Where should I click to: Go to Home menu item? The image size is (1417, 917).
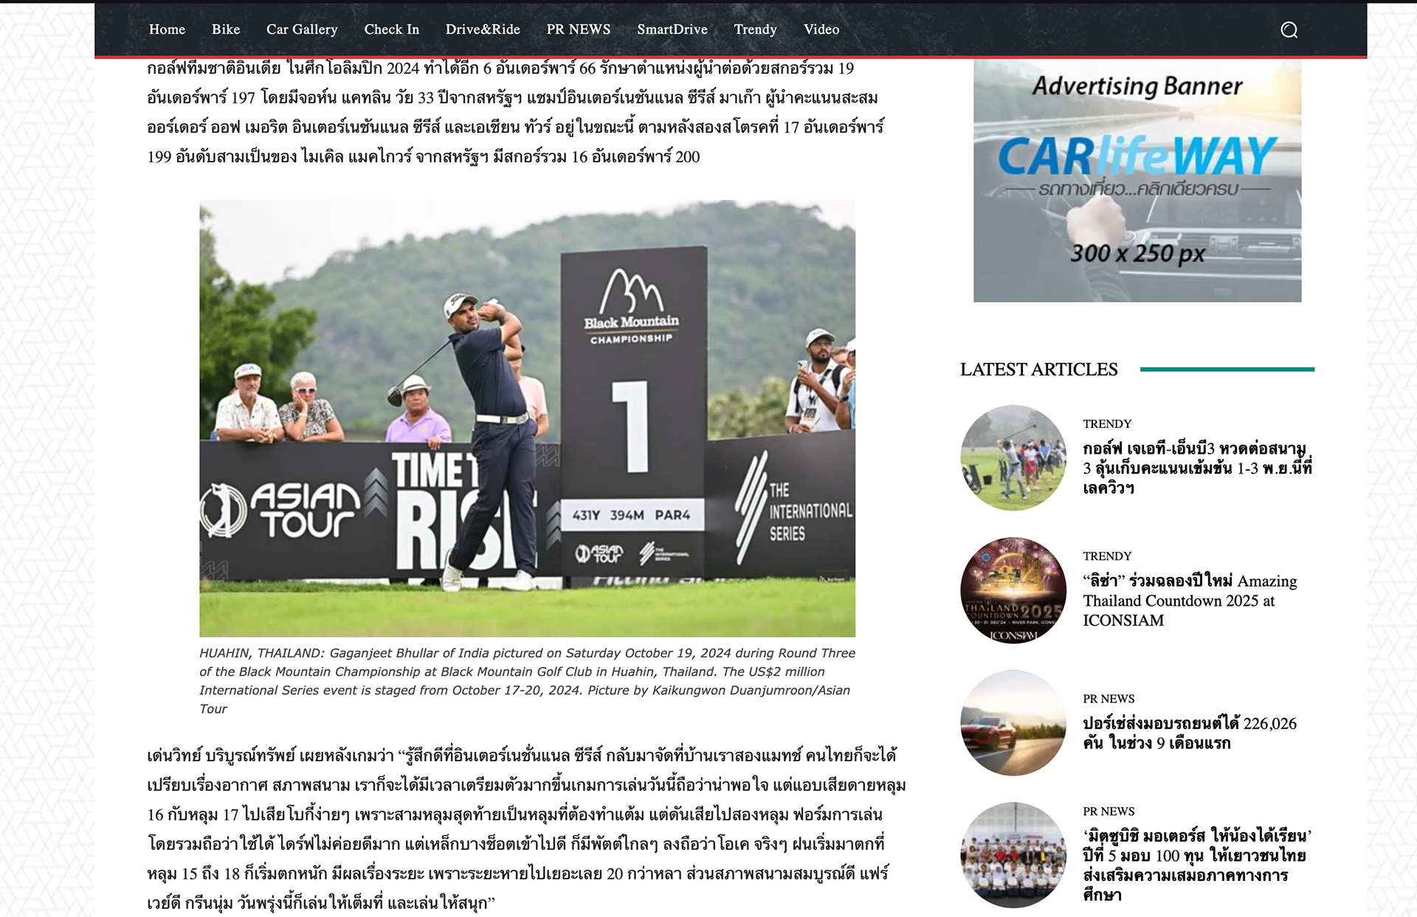tap(167, 30)
